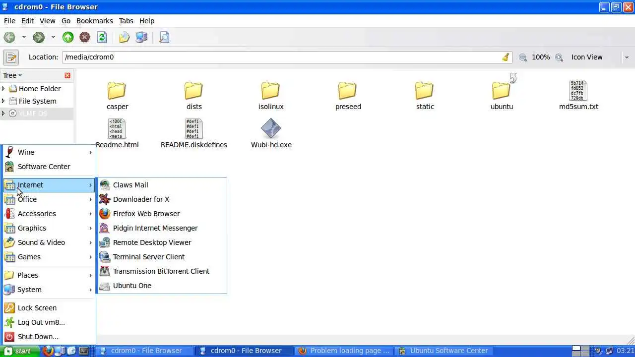Open the Help menu

[x=147, y=21]
